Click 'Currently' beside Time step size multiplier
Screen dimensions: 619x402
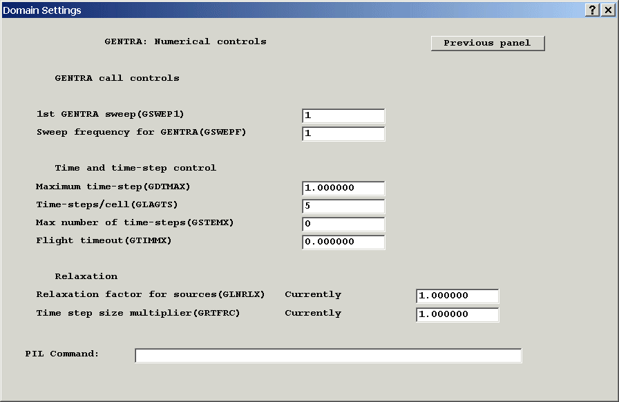point(313,313)
